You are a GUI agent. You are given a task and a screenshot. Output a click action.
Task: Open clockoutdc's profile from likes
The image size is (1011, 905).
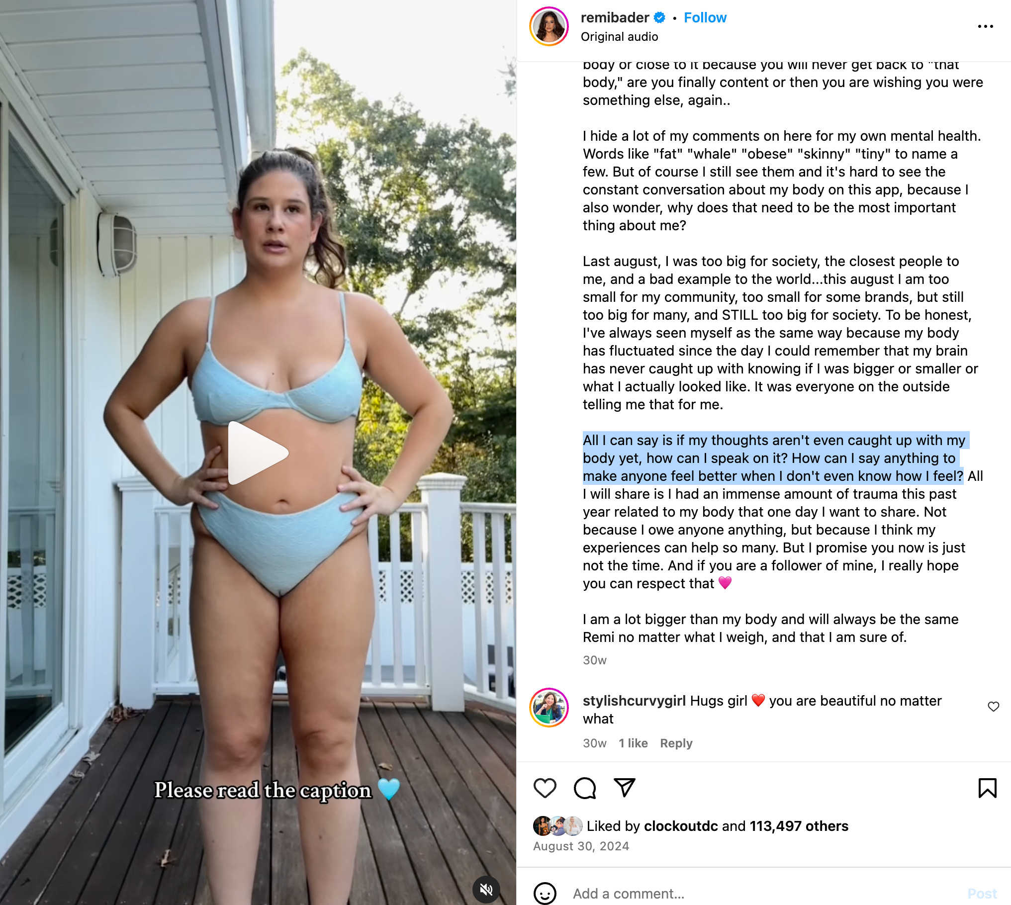[681, 826]
